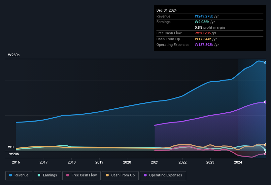Click the Dec 31 2024 tooltip date
Viewport: 271px width, 185px height.
[x=166, y=10]
